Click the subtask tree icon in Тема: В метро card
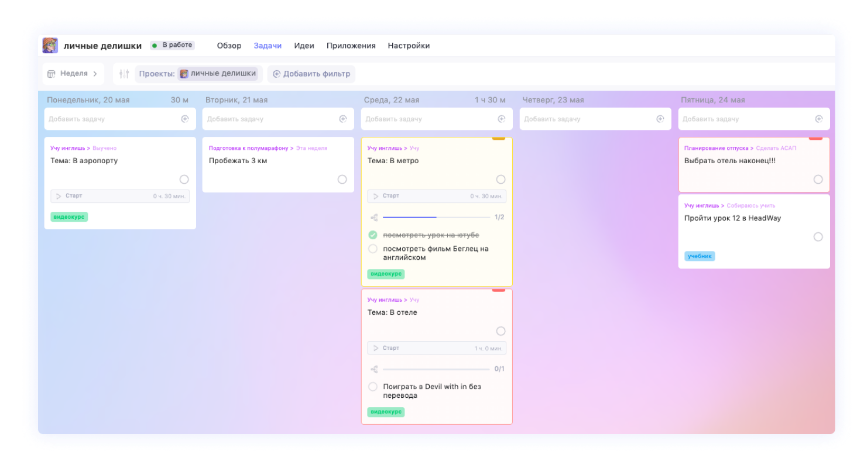 (x=374, y=218)
